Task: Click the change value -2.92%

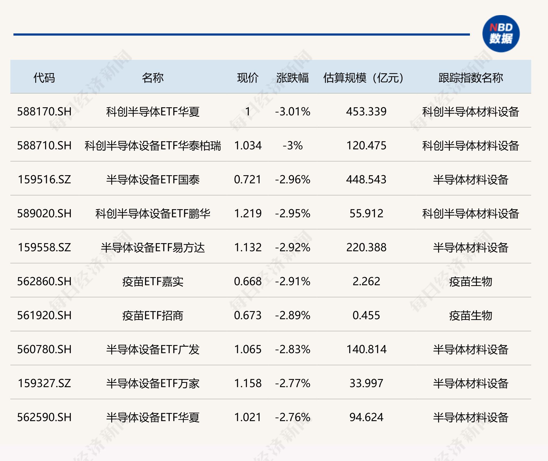Action: (x=293, y=247)
